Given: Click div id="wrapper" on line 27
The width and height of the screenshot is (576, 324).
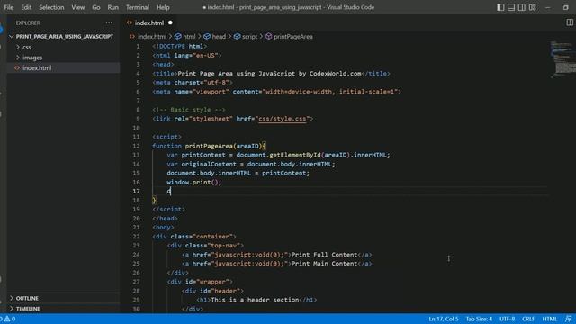Looking at the screenshot, I should pos(200,282).
